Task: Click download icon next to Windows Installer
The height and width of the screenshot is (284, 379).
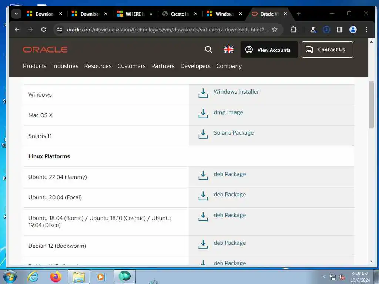Action: [203, 93]
